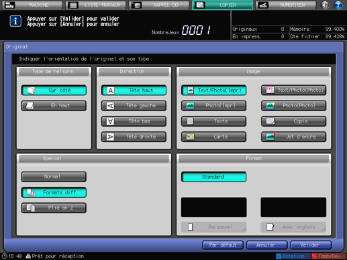The width and height of the screenshot is (347, 260).
Task: Click the blue information icon
Action: 15,21
